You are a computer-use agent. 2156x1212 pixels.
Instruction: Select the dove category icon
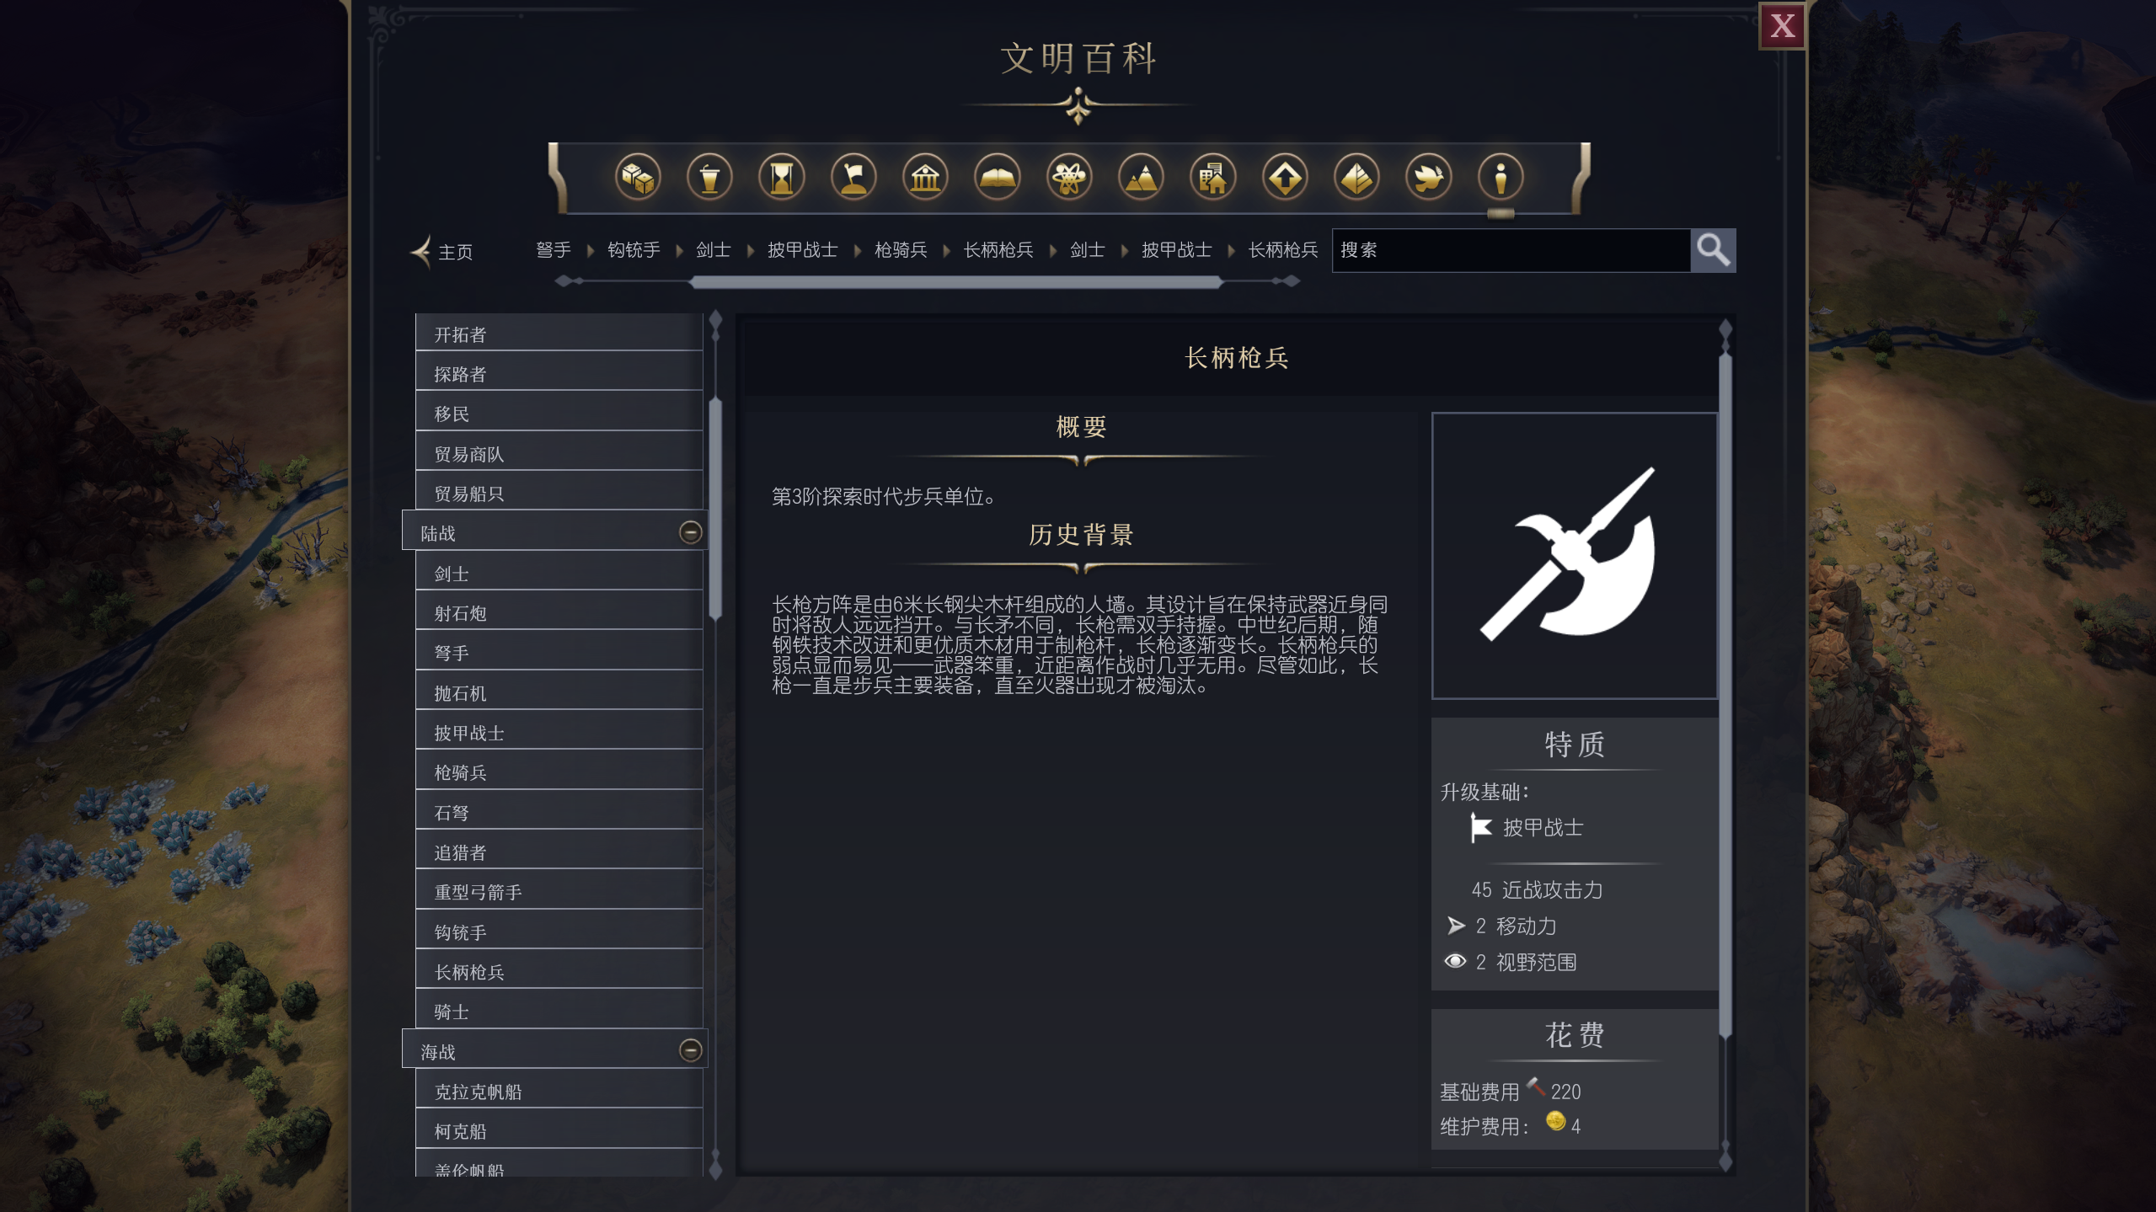[x=1429, y=178]
